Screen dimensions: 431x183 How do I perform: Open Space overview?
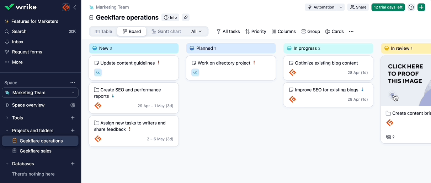(28, 105)
